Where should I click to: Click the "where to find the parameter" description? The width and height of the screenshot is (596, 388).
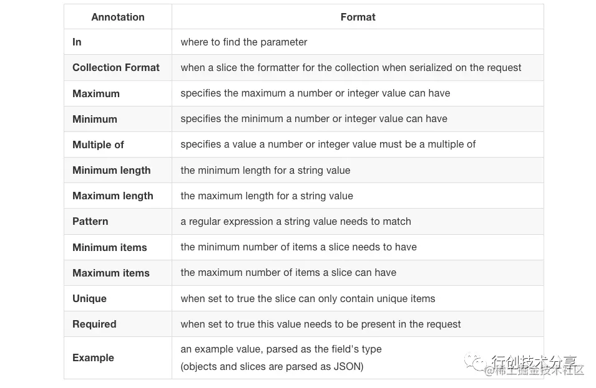coord(244,42)
